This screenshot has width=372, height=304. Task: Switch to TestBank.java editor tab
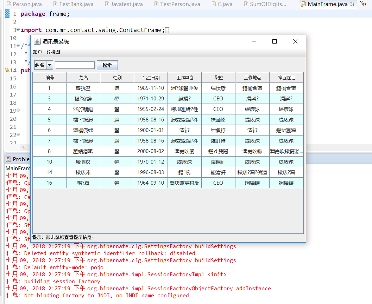pyautogui.click(x=74, y=4)
